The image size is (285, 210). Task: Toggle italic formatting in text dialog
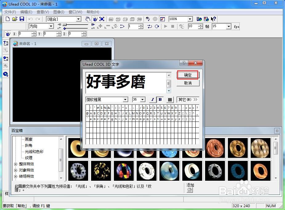[x=153, y=100]
